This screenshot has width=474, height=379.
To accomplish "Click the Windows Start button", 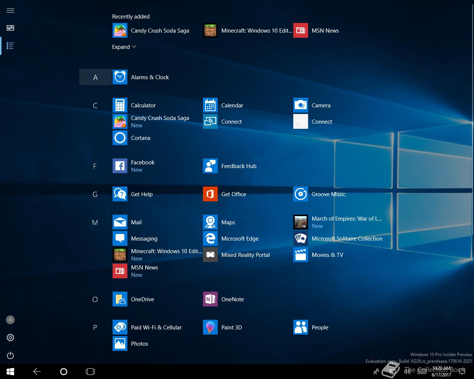I will [10, 372].
